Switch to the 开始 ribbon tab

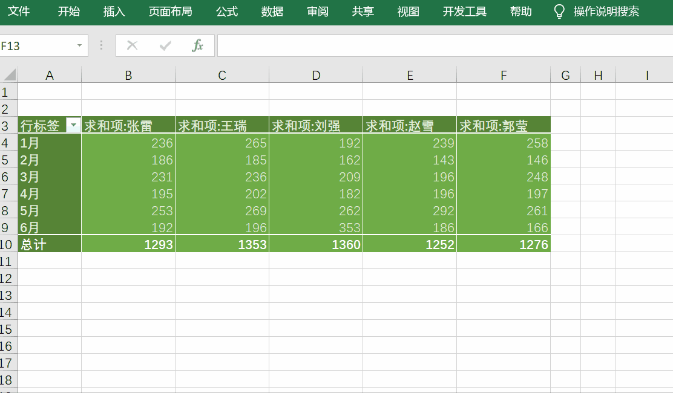[68, 11]
